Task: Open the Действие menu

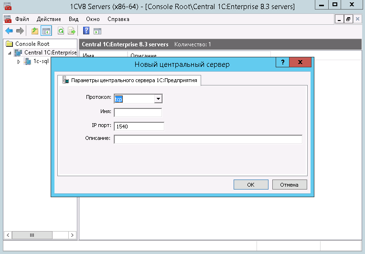Action: [49, 19]
